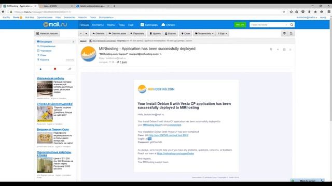Open the next-message down arrow dropdown
The width and height of the screenshot is (332, 186).
click(x=86, y=33)
